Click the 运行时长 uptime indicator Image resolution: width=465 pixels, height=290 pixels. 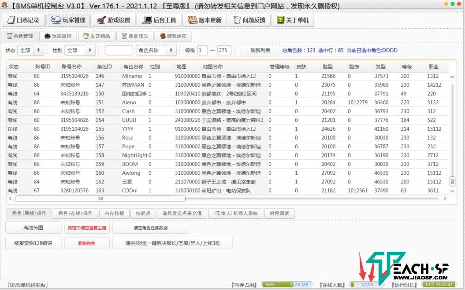439,285
